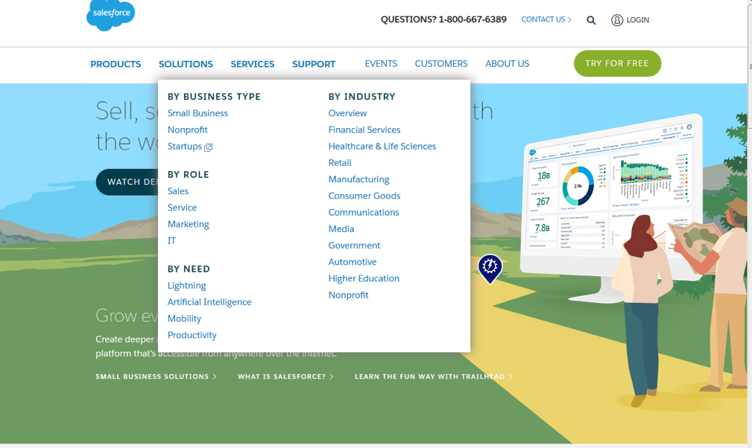Open the Solutions menu
Image resolution: width=752 pixels, height=448 pixels.
coord(186,64)
